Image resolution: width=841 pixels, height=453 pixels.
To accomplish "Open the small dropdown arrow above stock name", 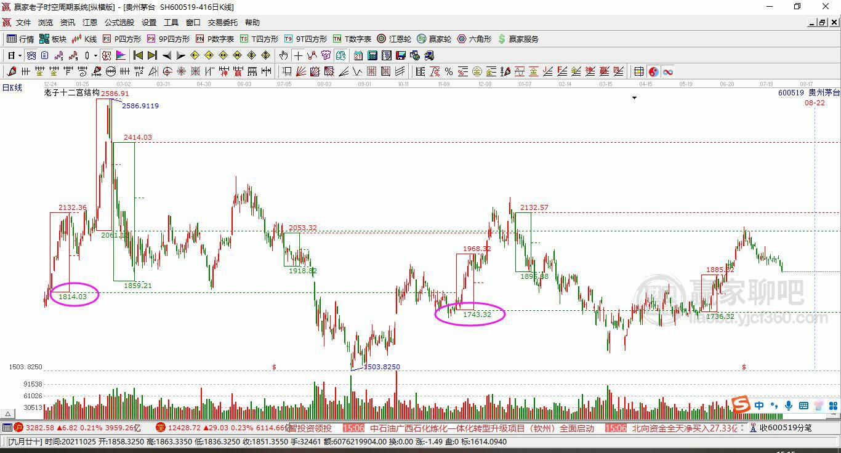I will point(634,97).
